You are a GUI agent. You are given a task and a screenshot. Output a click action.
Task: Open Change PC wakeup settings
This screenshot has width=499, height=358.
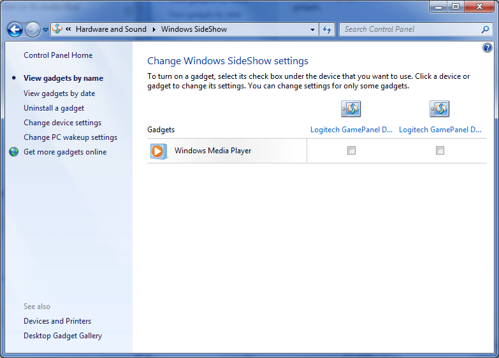point(70,137)
